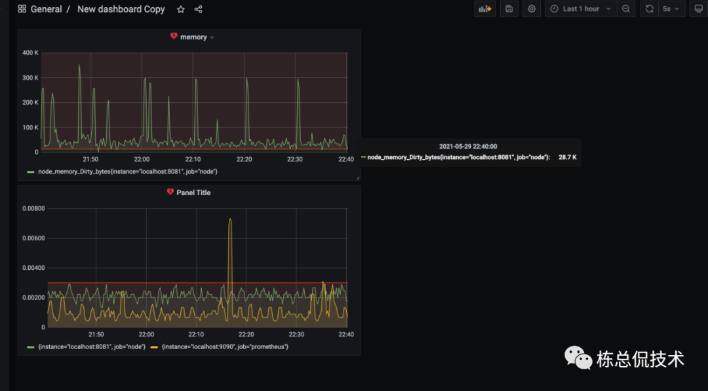The height and width of the screenshot is (391, 708).
Task: Open the General folder breadcrumb
Action: coord(46,9)
